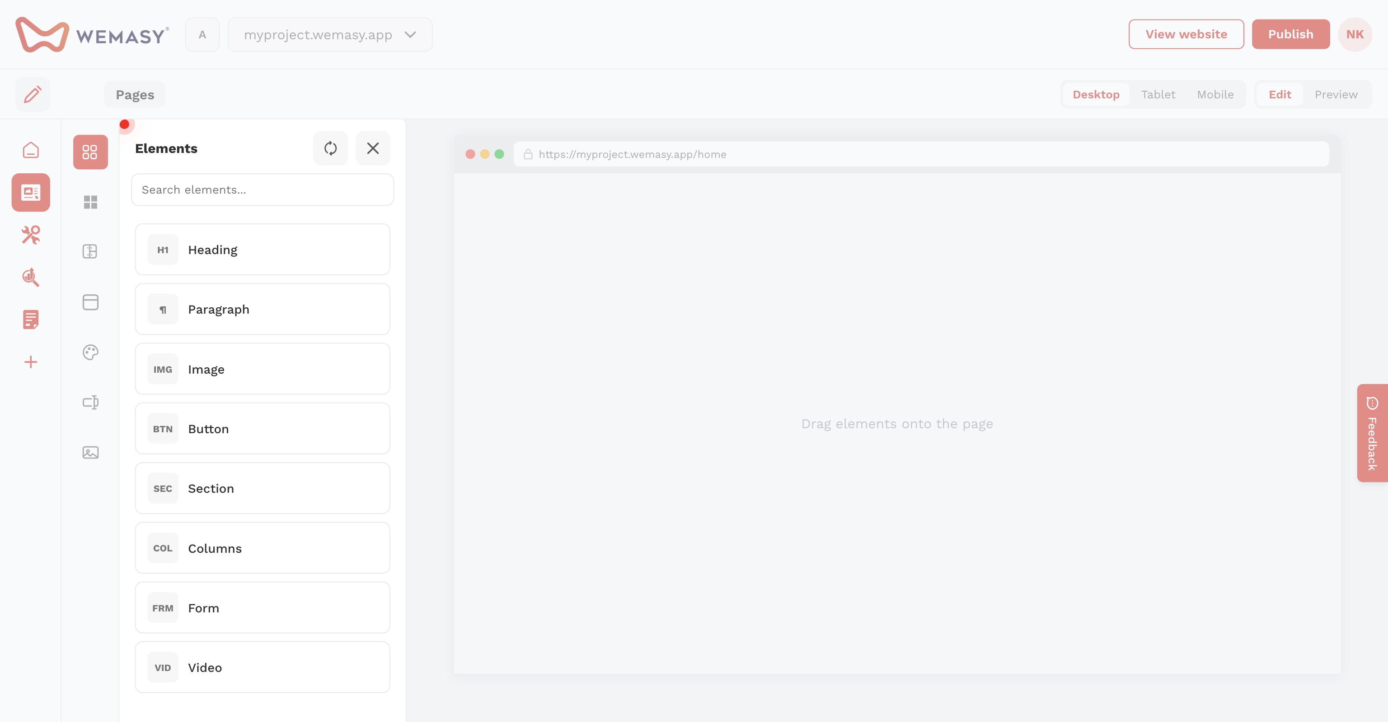Open the window header panel icon

click(x=90, y=302)
